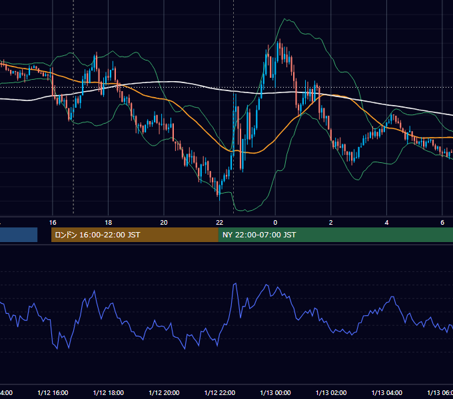Click the 1/13 04:00 time label
The height and width of the screenshot is (399, 453).
click(387, 392)
